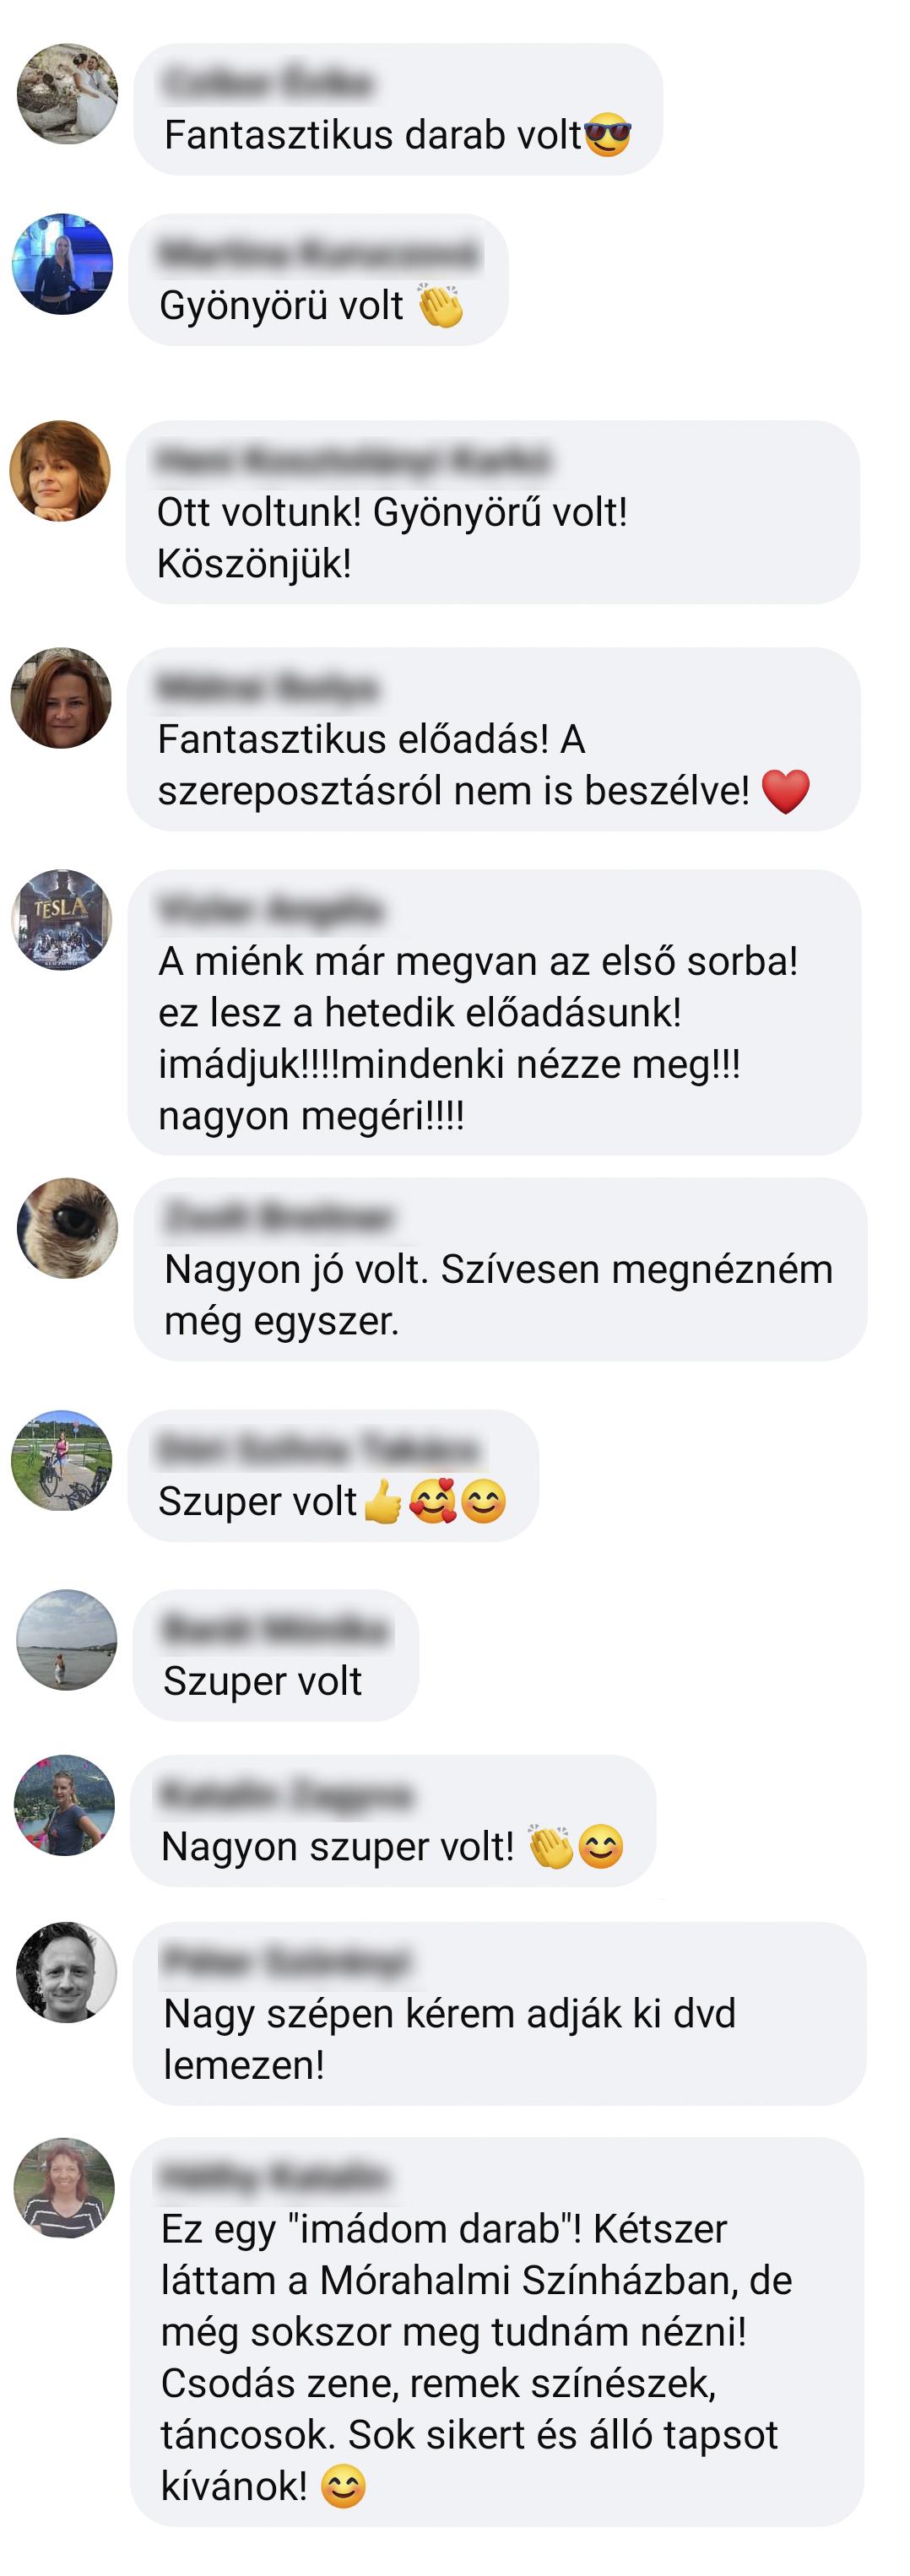Open the TESLA poster avatar
Viewport: 910px width, 2576px height.
(x=61, y=920)
